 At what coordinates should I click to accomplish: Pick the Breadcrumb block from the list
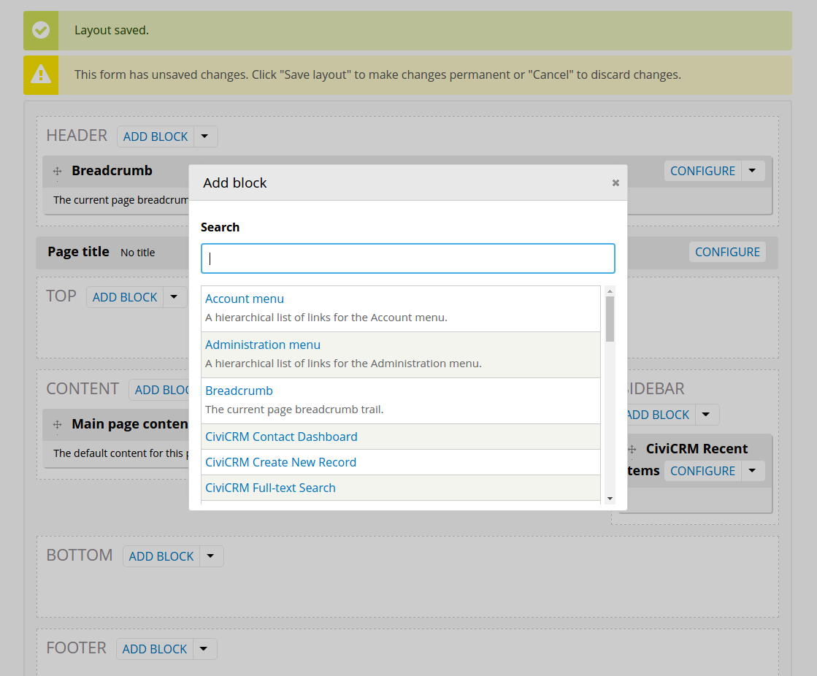tap(239, 391)
